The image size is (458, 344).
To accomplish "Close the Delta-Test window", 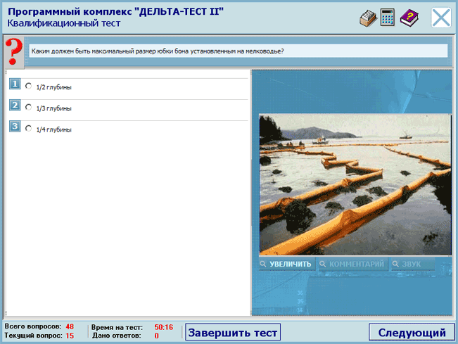I will pyautogui.click(x=441, y=18).
